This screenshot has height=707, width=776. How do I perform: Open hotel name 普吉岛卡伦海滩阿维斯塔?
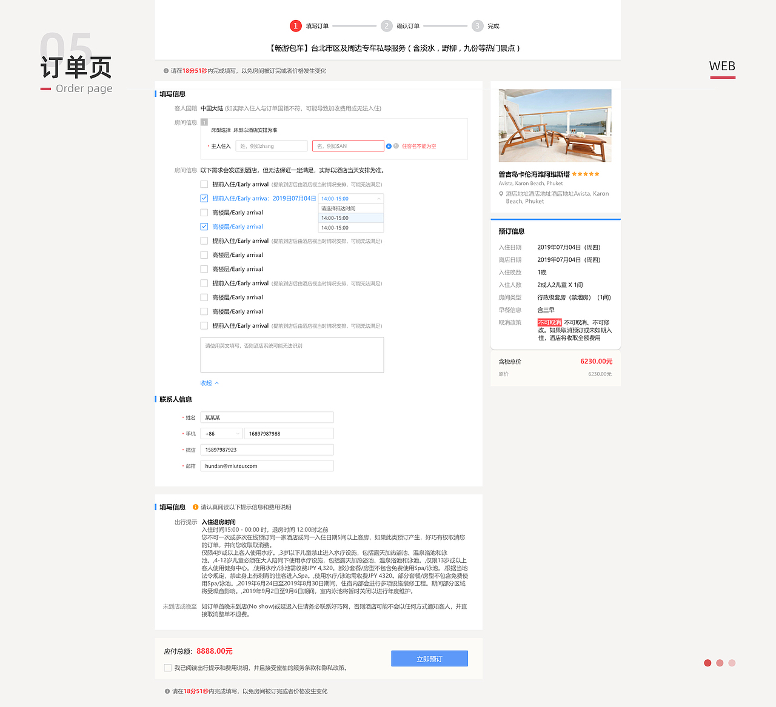pos(534,174)
